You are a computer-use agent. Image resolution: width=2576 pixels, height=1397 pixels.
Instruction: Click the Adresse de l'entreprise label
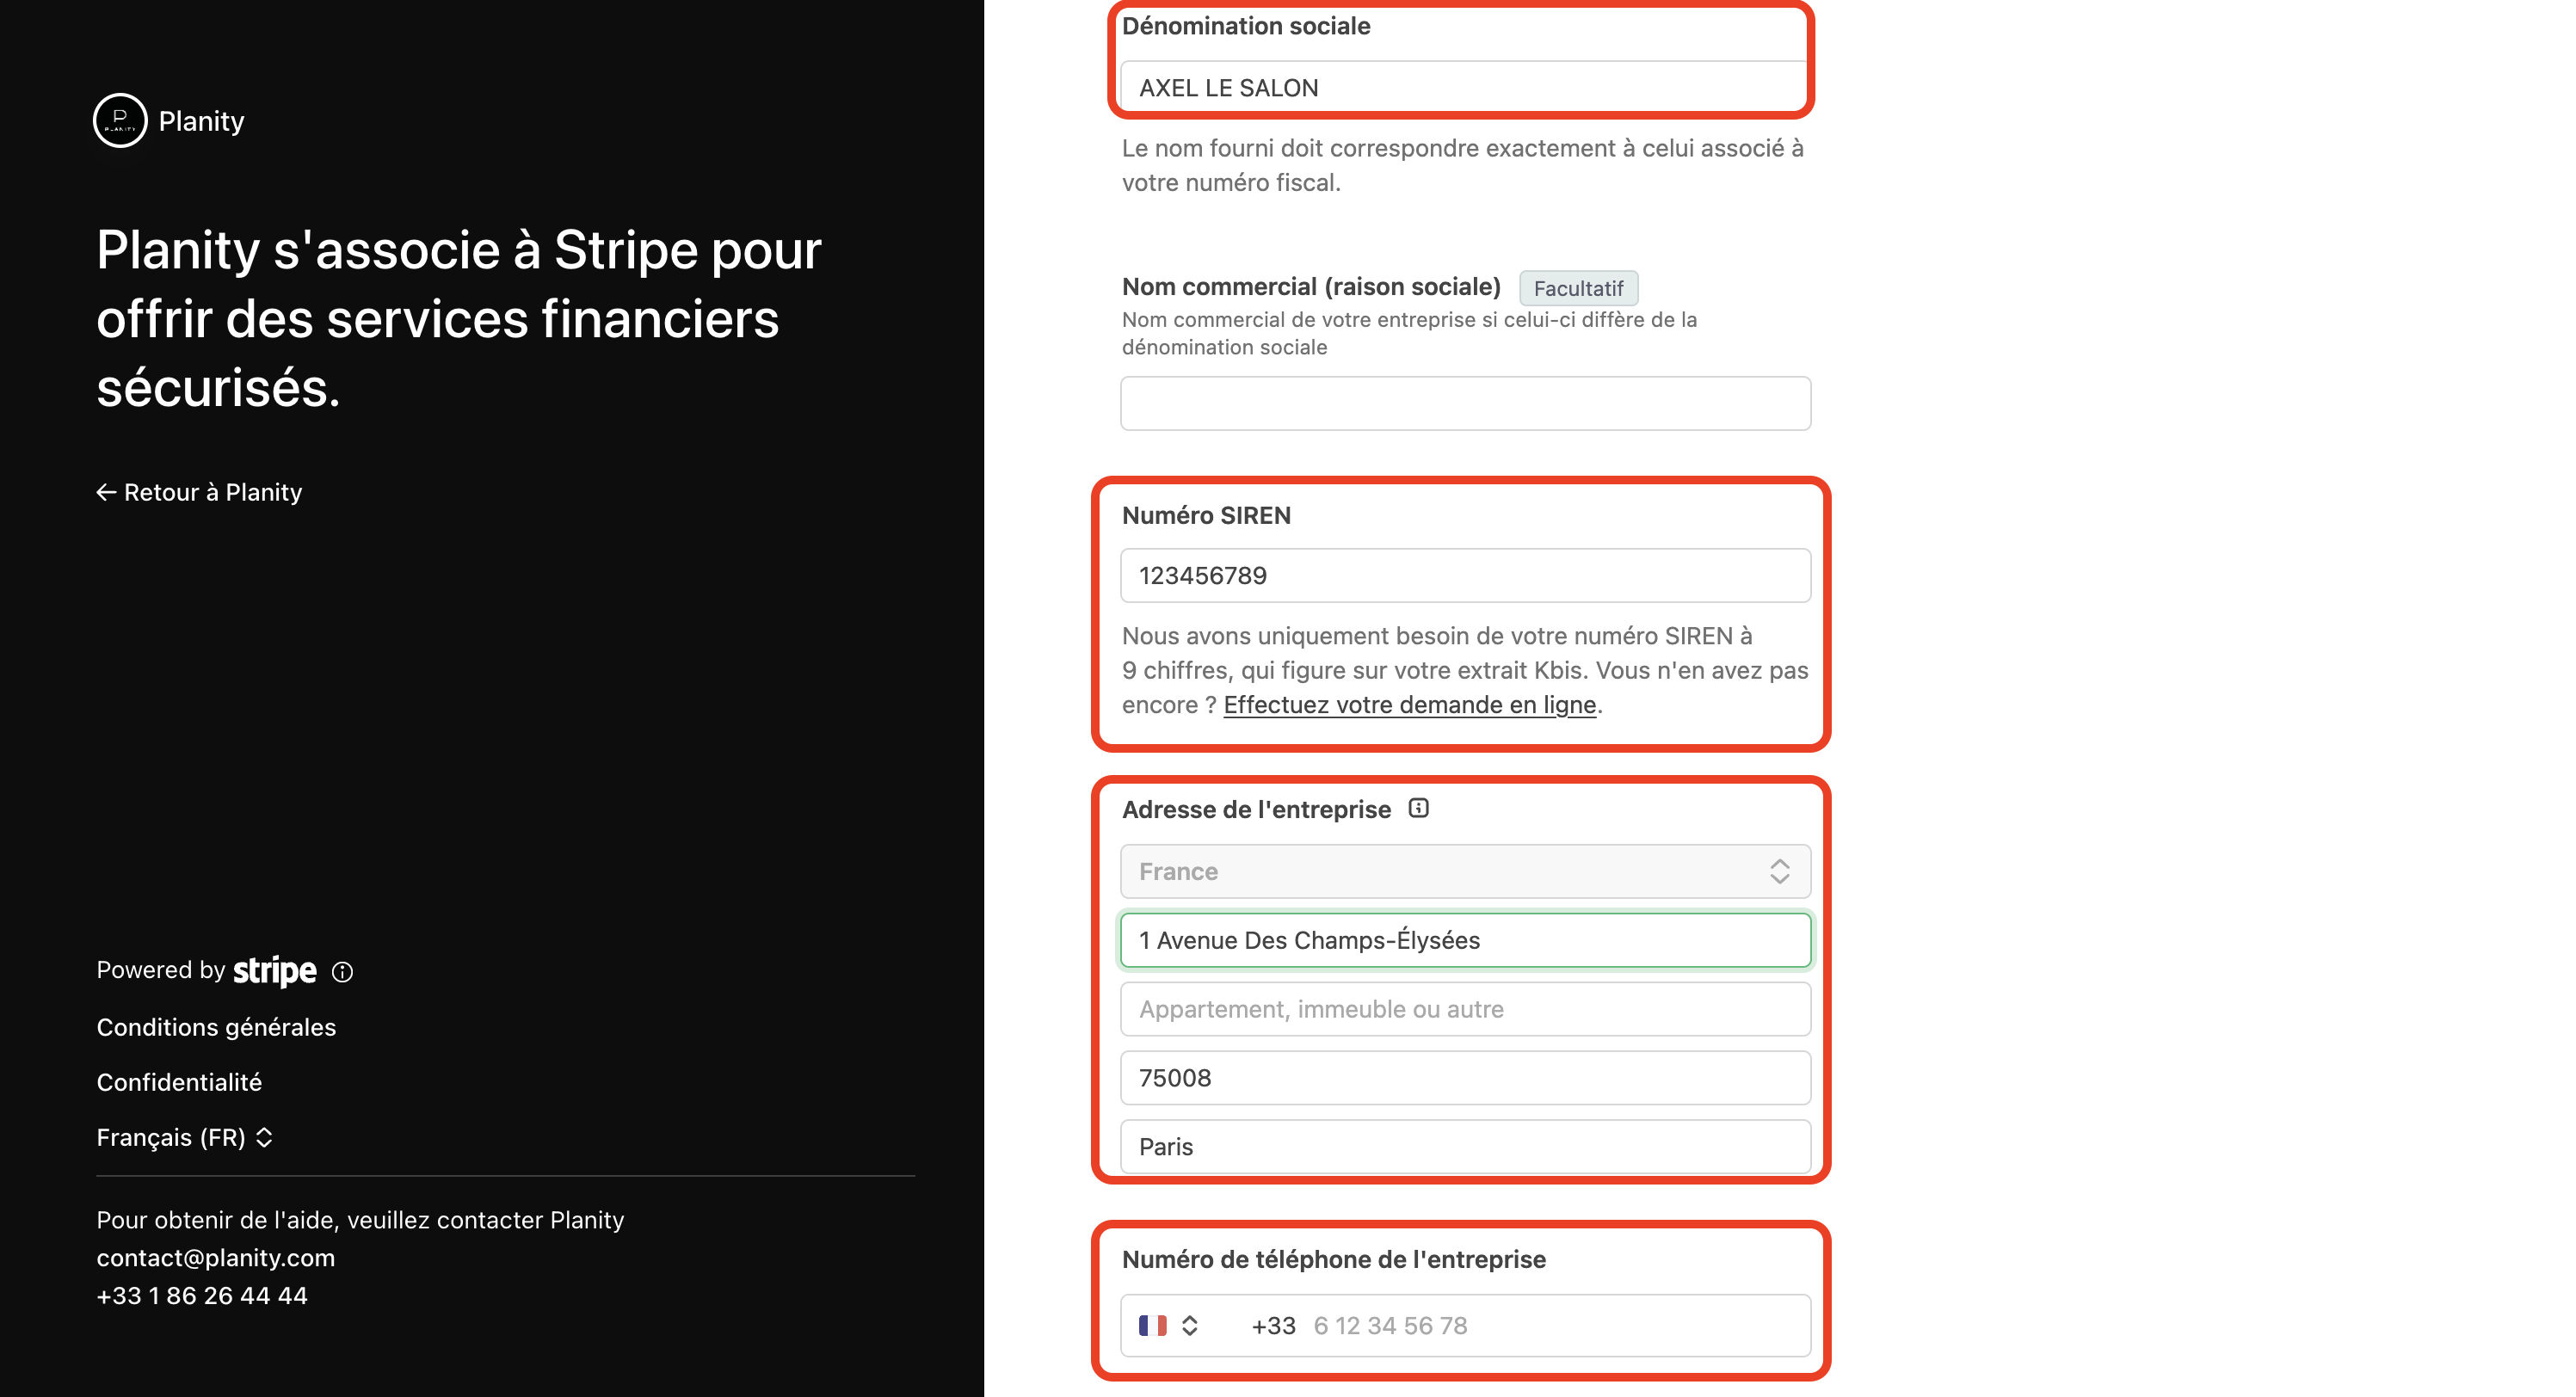pos(1256,810)
